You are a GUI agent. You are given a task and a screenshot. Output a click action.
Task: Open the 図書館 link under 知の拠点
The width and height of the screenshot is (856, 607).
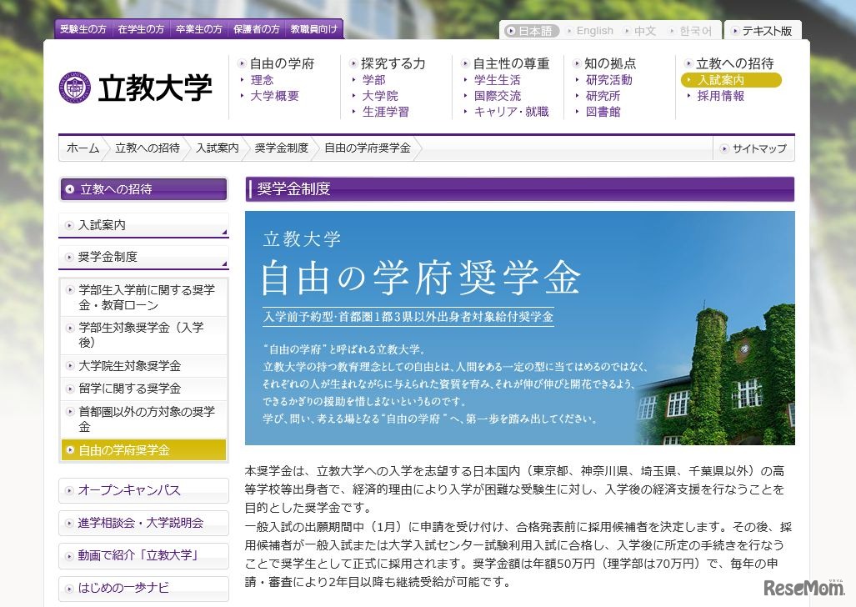click(603, 113)
